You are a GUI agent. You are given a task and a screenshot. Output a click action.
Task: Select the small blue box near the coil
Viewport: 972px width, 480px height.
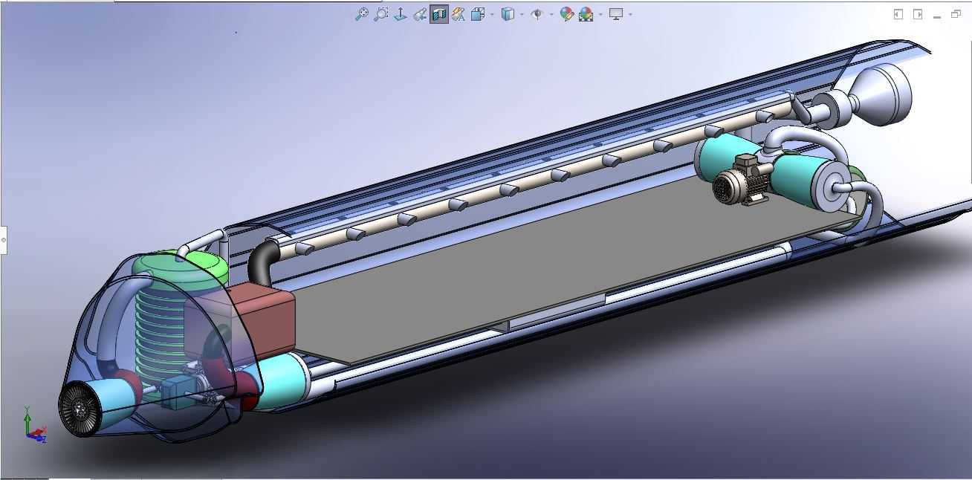[x=178, y=392]
